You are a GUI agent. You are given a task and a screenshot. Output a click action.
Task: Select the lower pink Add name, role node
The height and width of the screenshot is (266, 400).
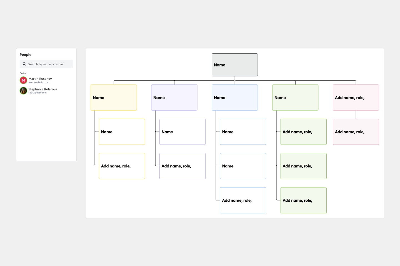coord(356,132)
